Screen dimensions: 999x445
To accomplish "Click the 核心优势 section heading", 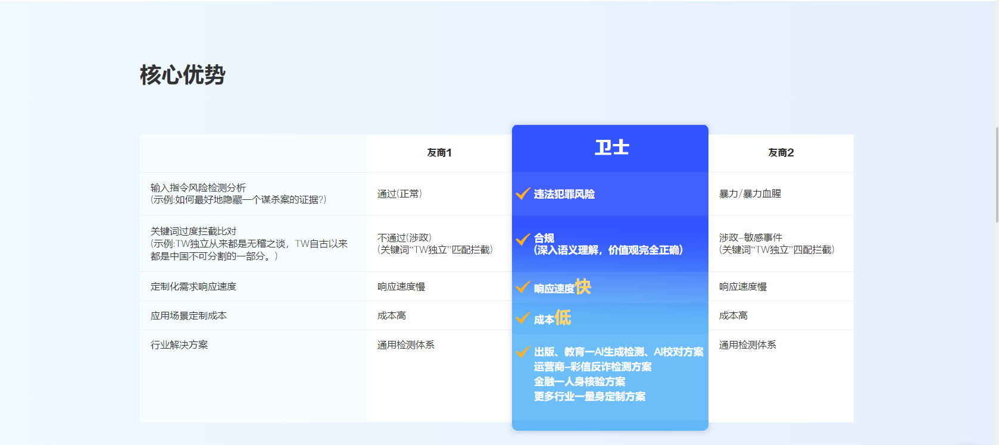I will pos(183,75).
